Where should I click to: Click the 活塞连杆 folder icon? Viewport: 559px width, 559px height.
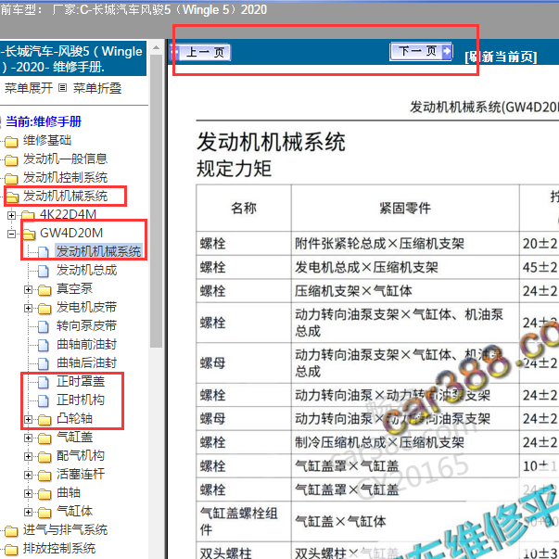click(44, 476)
